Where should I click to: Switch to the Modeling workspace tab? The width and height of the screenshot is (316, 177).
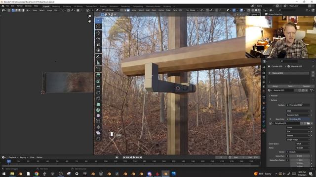tap(56, 6)
